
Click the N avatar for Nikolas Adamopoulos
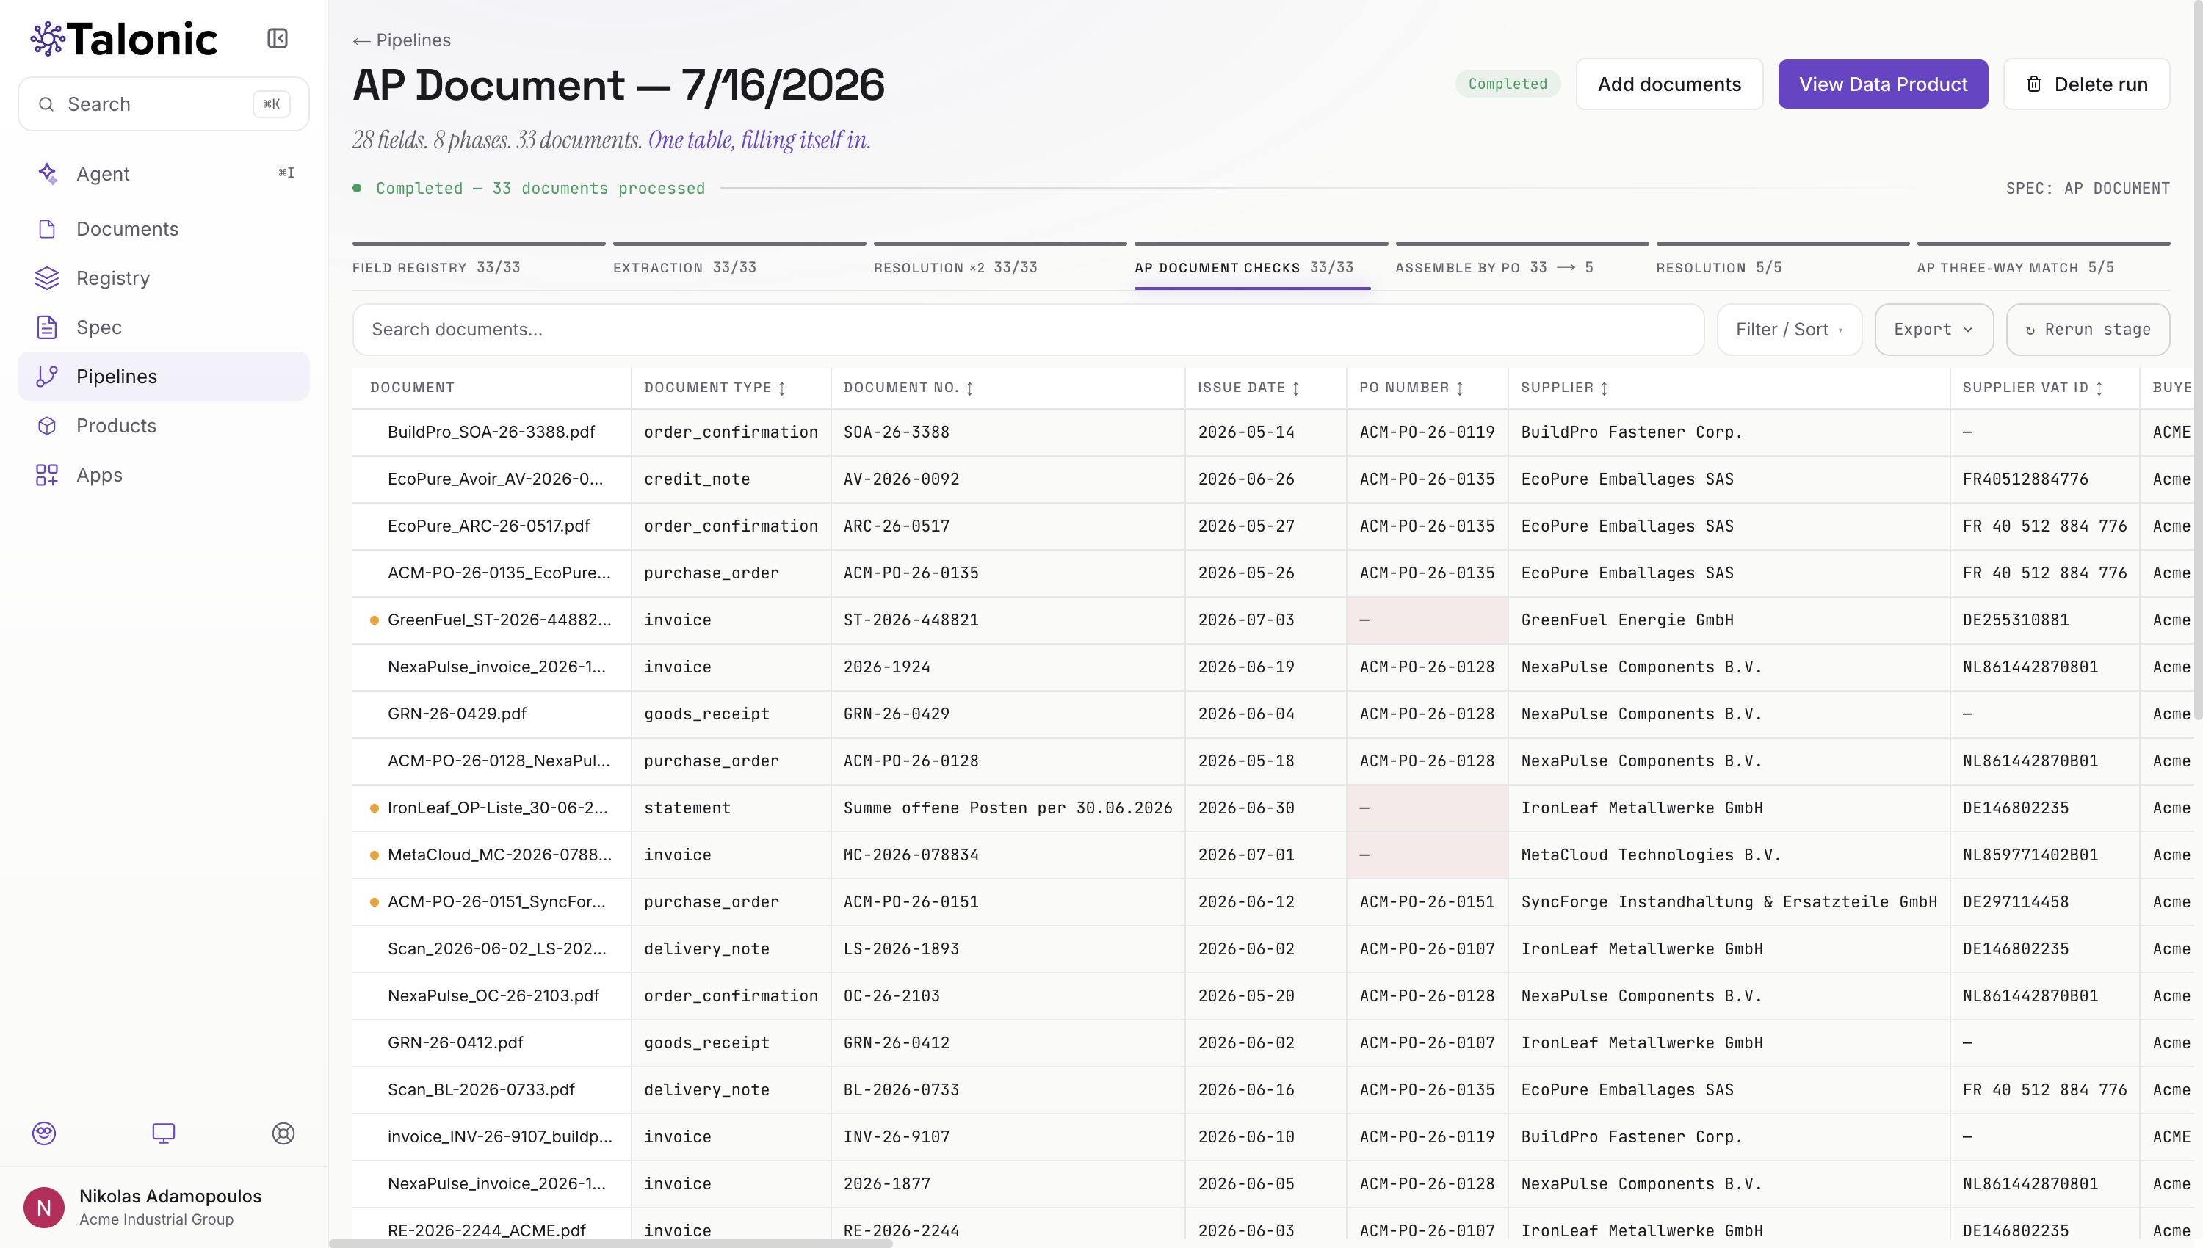[44, 1208]
